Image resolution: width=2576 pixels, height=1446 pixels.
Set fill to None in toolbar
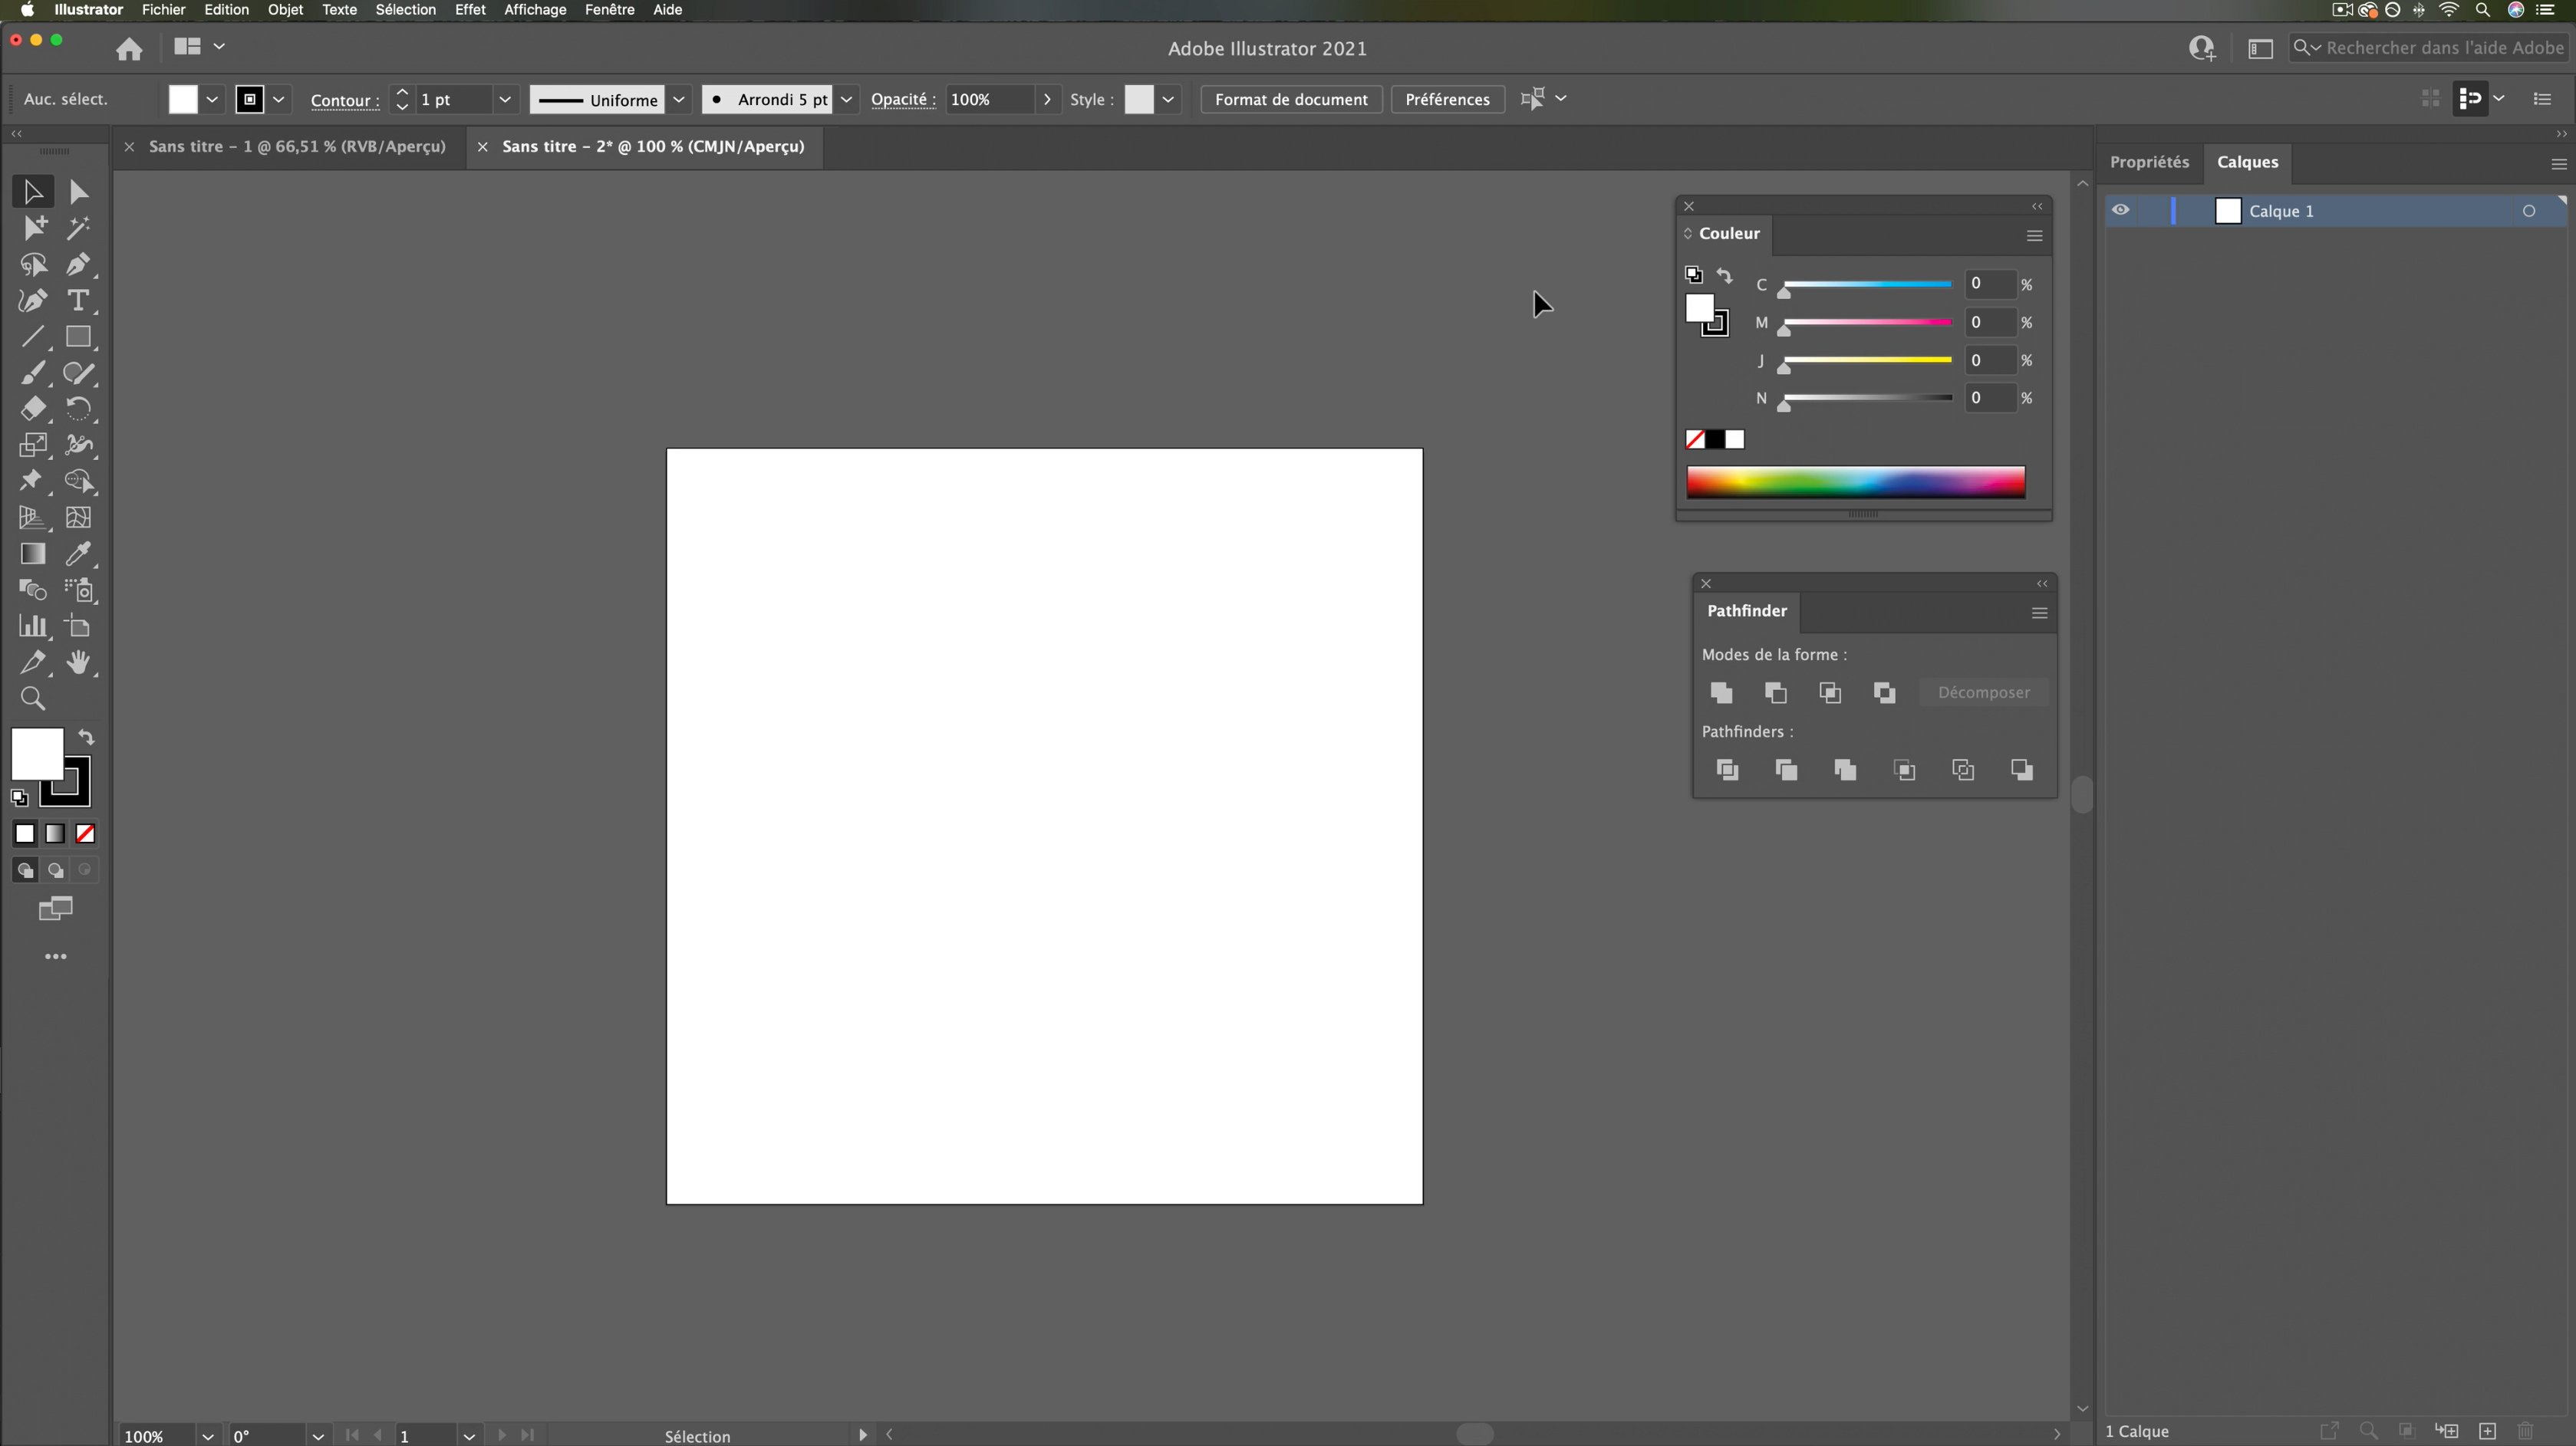(85, 833)
